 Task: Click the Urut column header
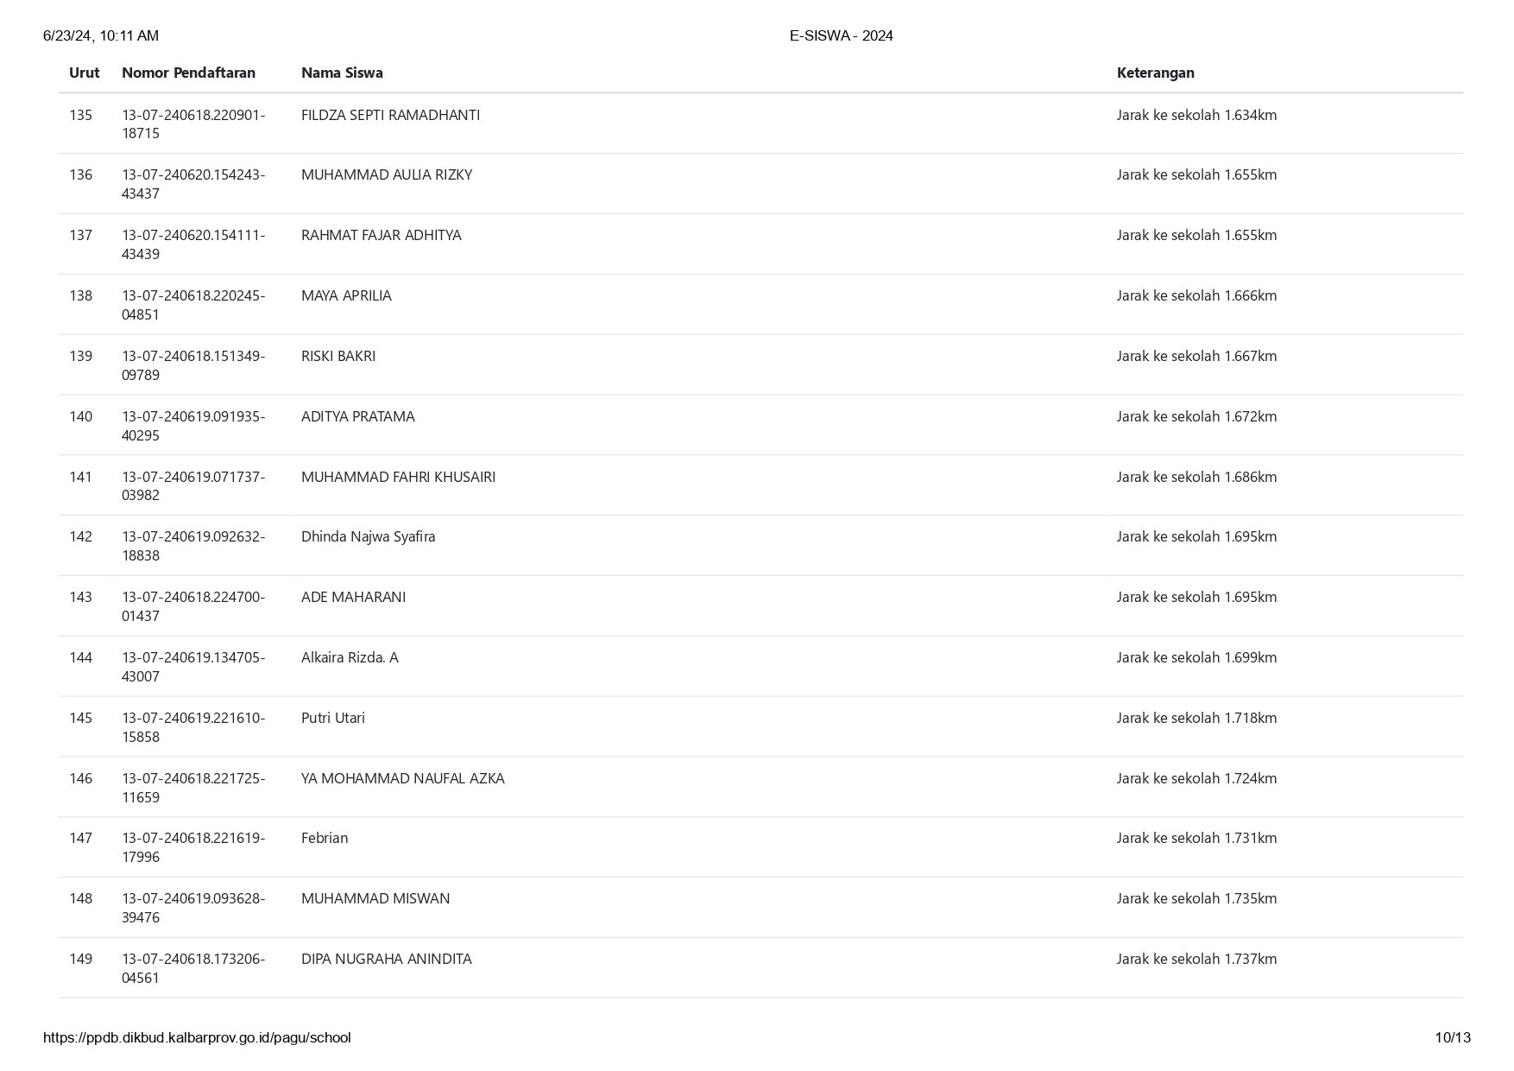(84, 73)
